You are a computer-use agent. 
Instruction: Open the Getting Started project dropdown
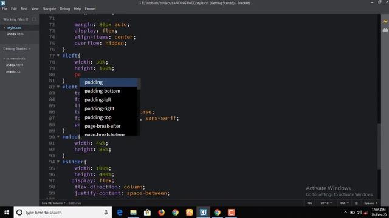pyautogui.click(x=17, y=49)
